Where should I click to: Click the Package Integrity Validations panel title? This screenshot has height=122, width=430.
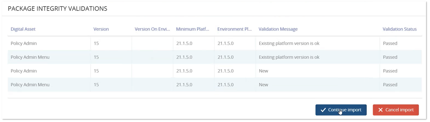tap(57, 9)
